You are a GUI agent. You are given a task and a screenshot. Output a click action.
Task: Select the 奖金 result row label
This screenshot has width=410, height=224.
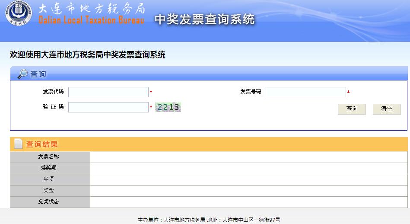[49, 190]
